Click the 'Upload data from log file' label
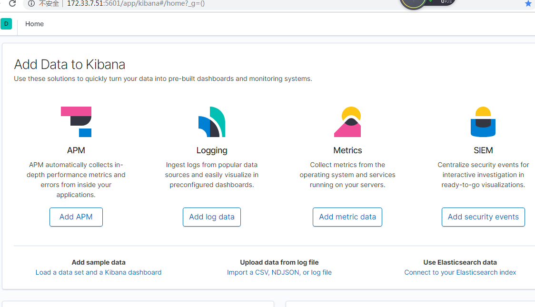 point(279,262)
